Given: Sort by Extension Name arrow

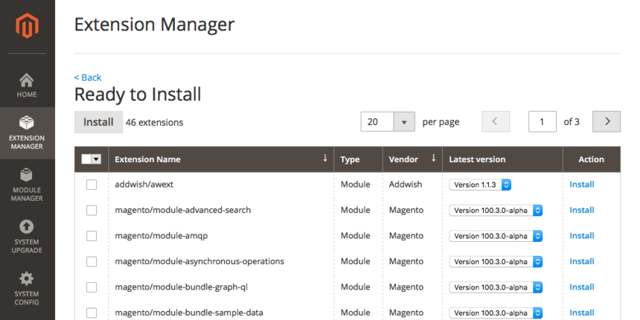Looking at the screenshot, I should [324, 159].
